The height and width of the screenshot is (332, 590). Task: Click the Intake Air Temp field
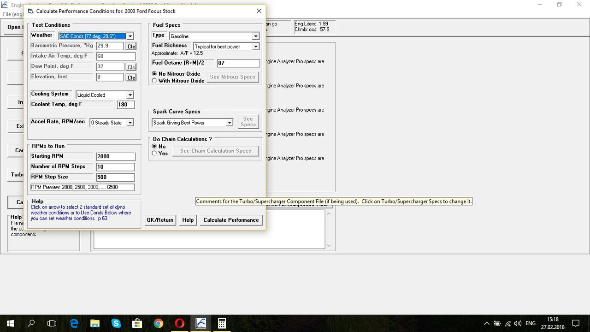(x=116, y=56)
